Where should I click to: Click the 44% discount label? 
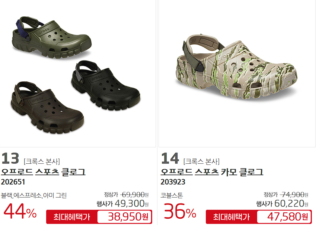coord(20,211)
